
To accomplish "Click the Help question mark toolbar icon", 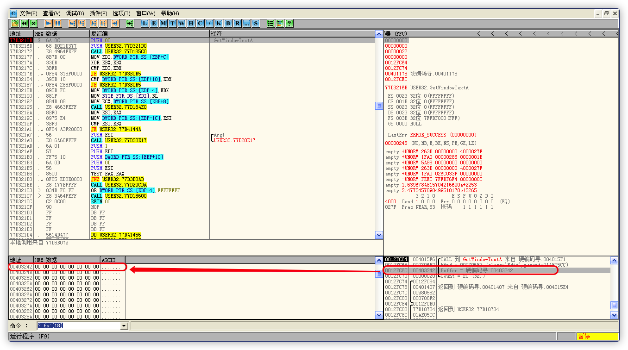I will coord(289,23).
